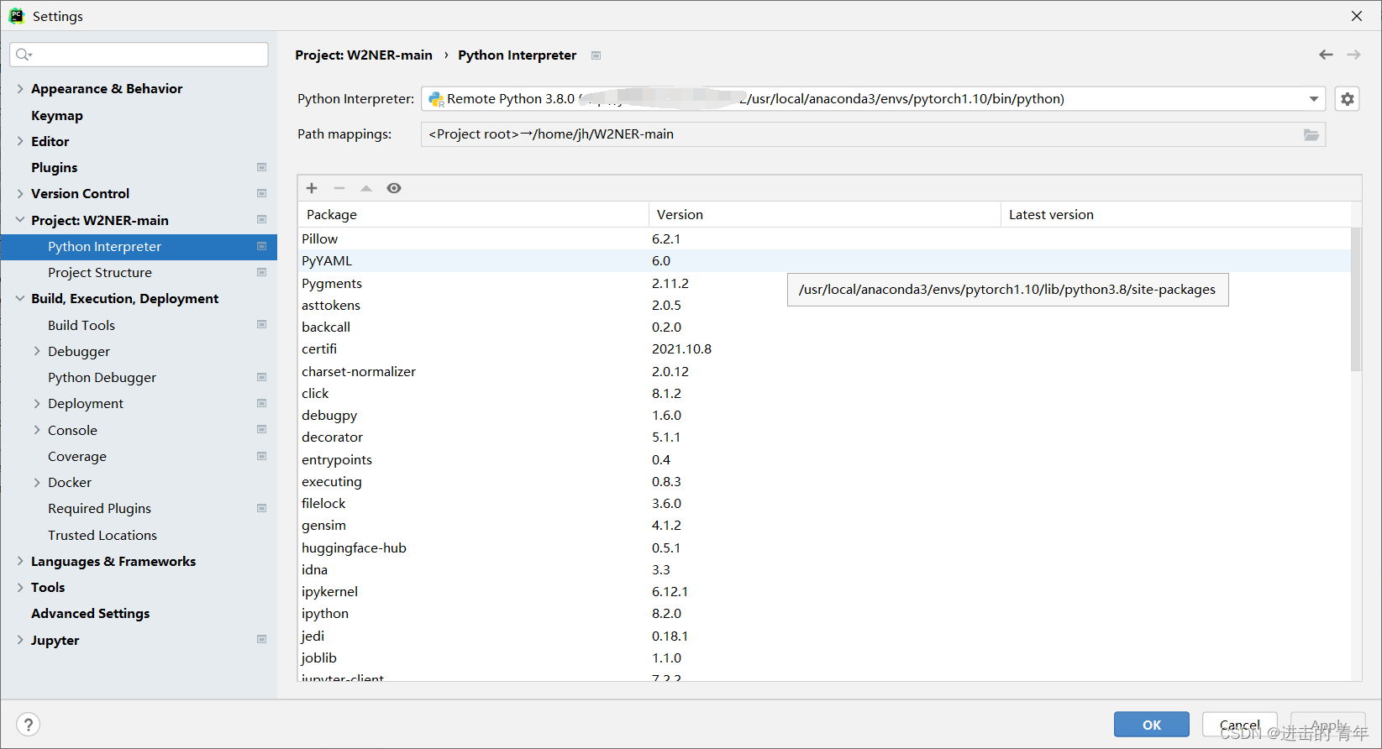Viewport: 1382px width, 749px height.
Task: Click Project: W2NER-main breadcrumb
Action: (x=364, y=55)
